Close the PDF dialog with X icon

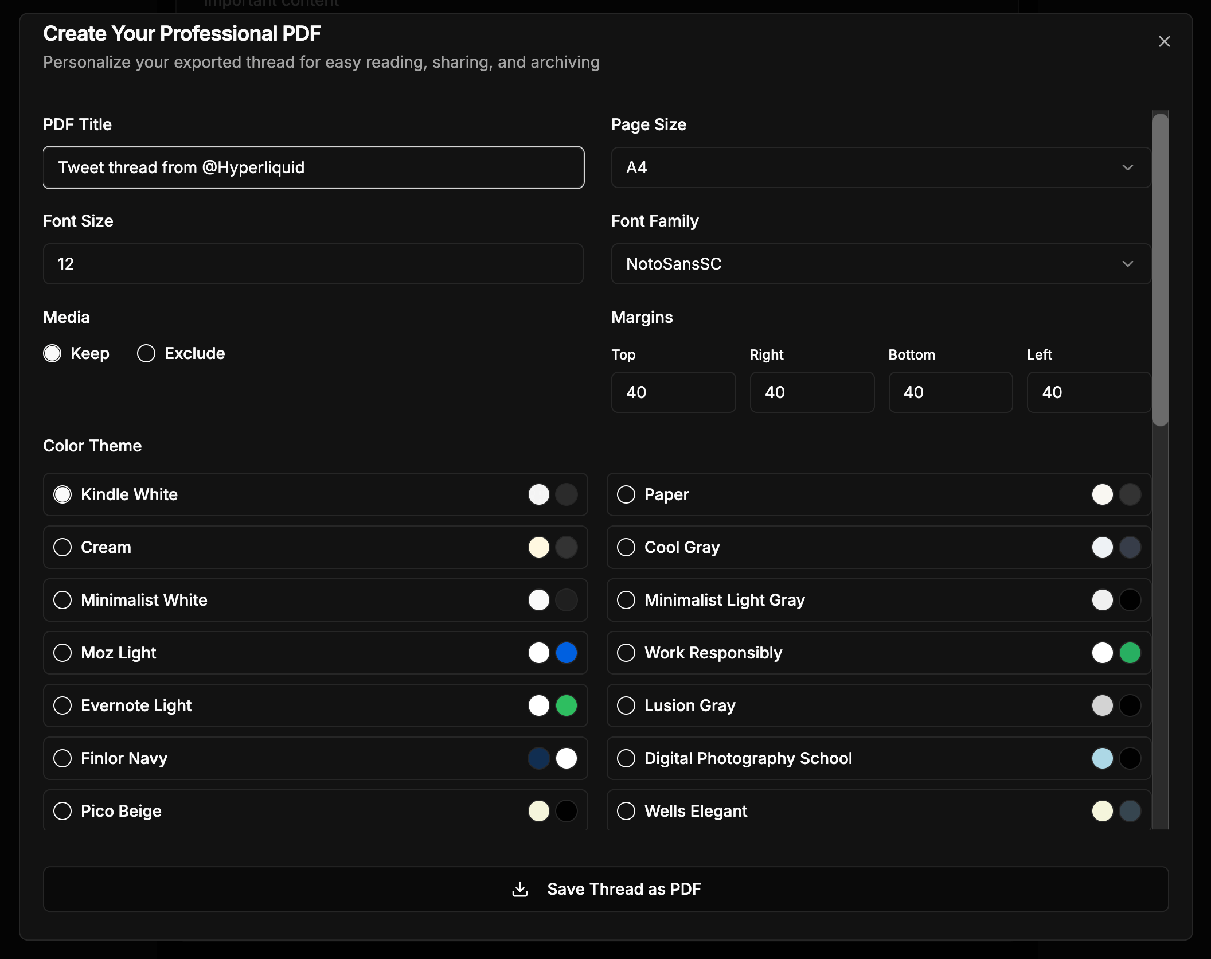(x=1164, y=42)
